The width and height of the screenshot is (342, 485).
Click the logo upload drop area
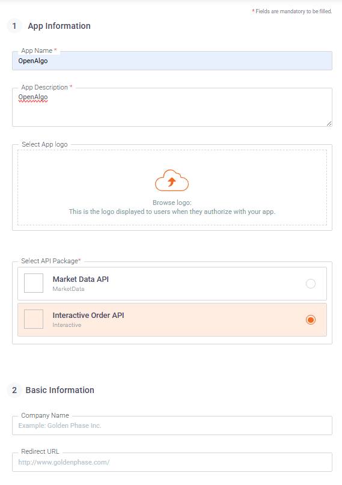(173, 188)
